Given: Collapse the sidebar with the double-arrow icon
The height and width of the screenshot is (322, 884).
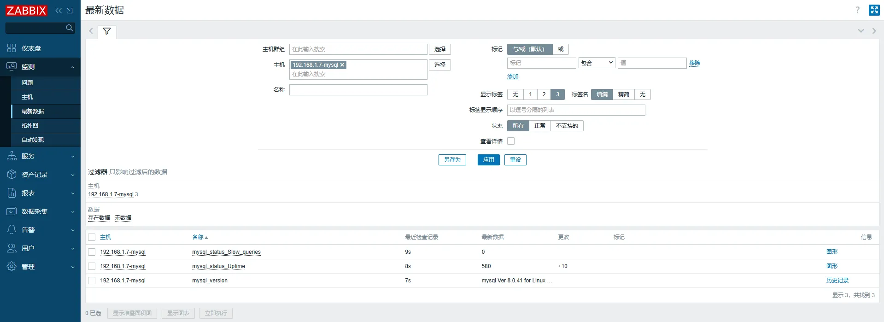Looking at the screenshot, I should (x=59, y=10).
